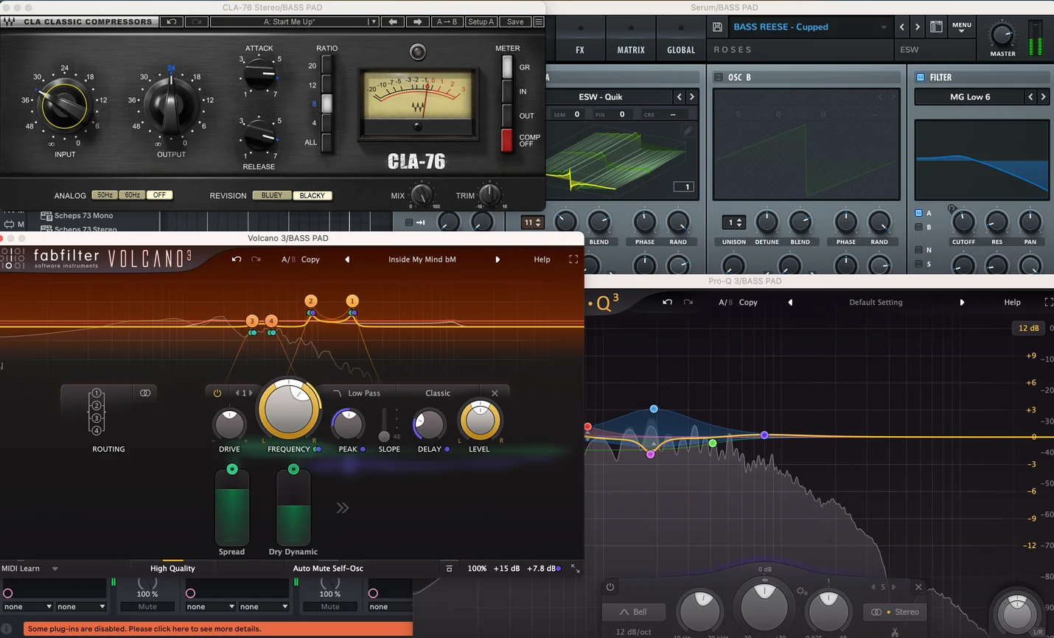The image size is (1054, 638).
Task: Go to Pro-Q 3 next preset arrow
Action: tap(962, 302)
